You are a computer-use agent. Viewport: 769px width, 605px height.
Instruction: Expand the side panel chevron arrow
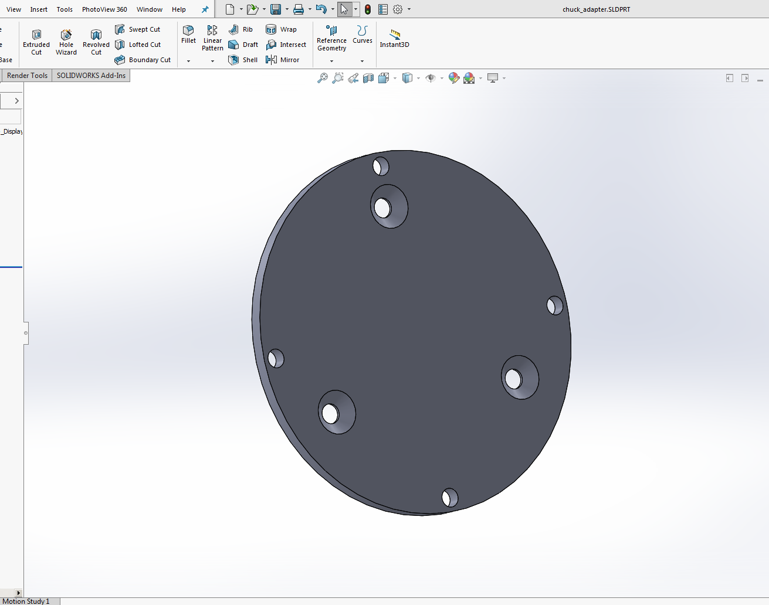coord(16,101)
